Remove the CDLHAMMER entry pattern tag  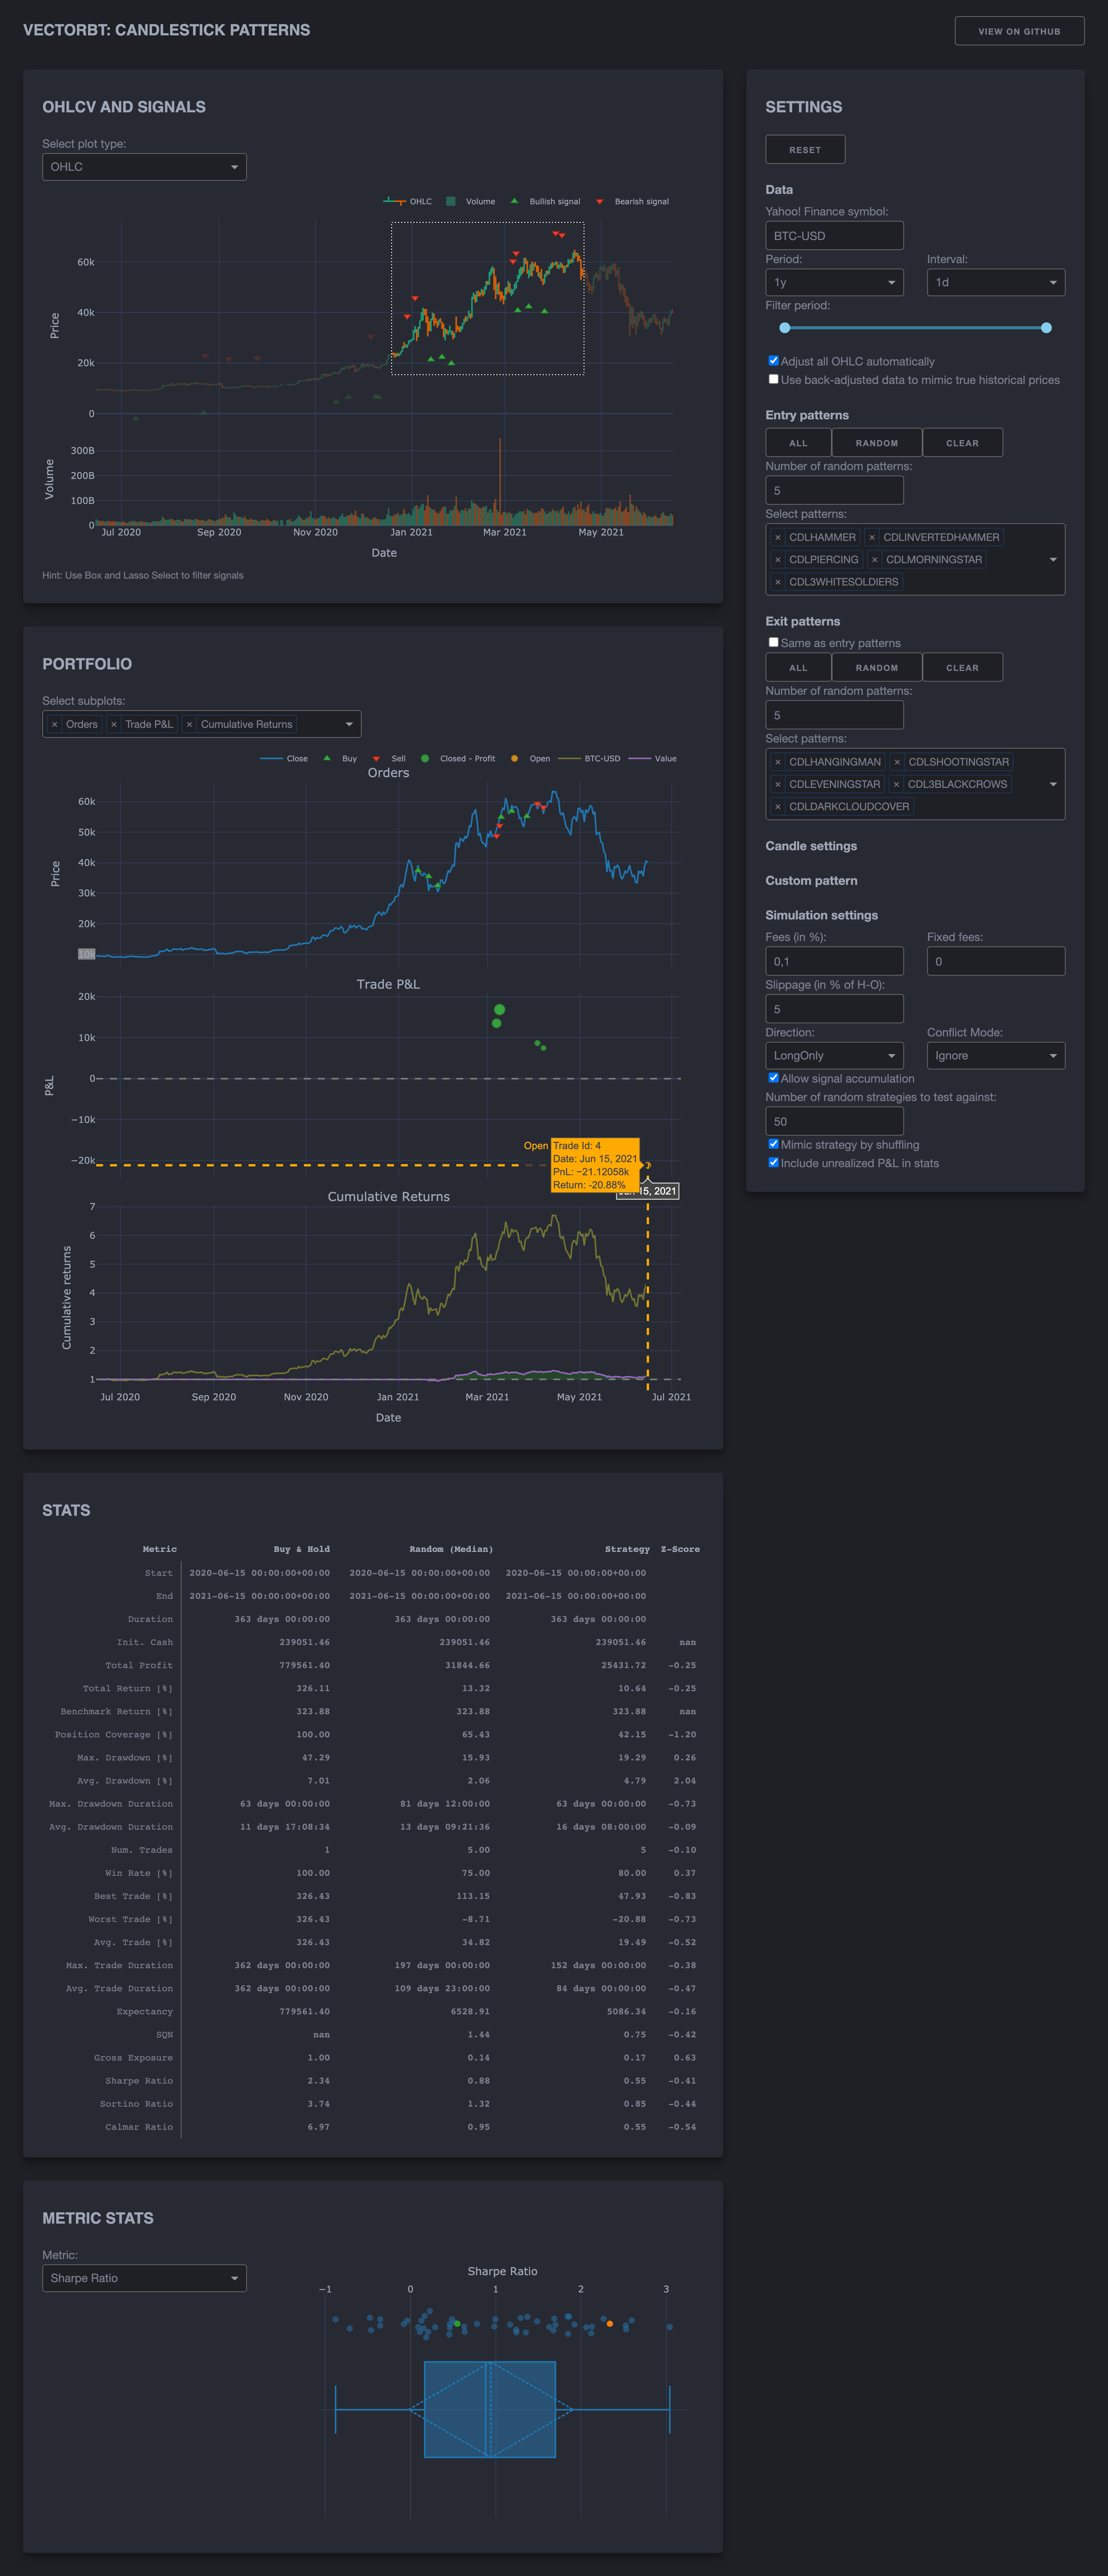coord(778,537)
